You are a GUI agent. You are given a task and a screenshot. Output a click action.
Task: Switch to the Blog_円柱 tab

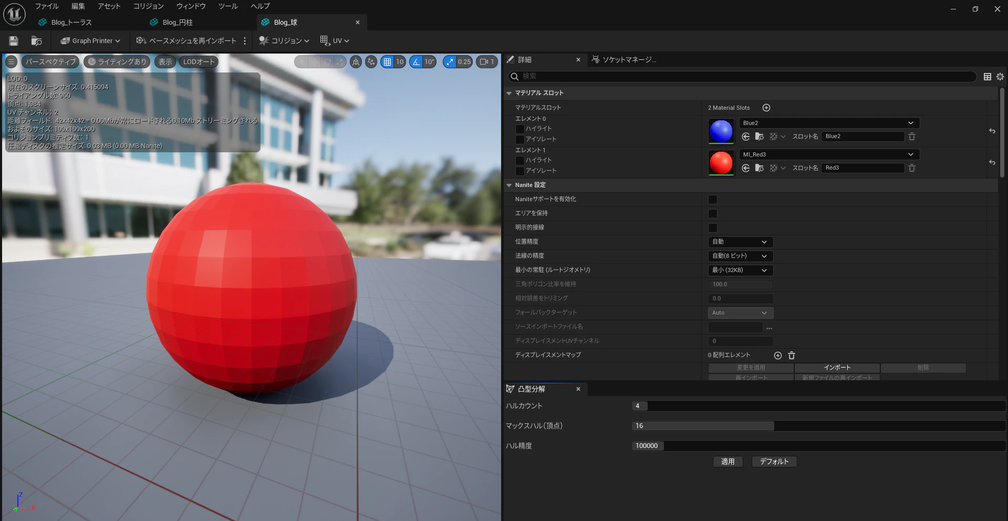click(x=178, y=23)
